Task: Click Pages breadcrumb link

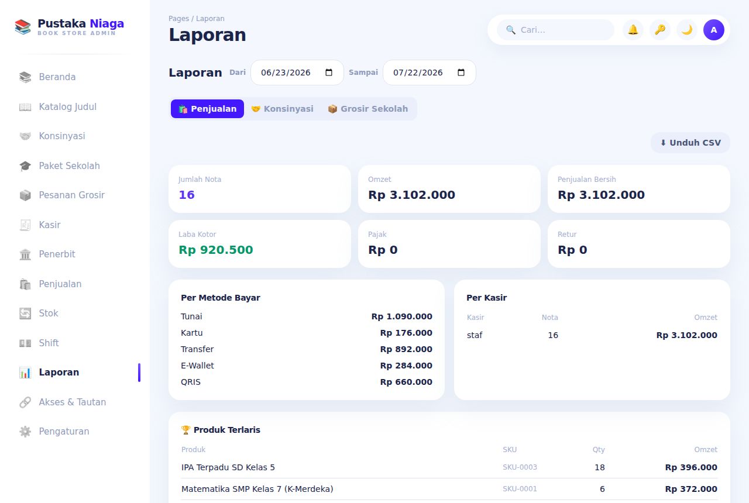Action: [178, 19]
